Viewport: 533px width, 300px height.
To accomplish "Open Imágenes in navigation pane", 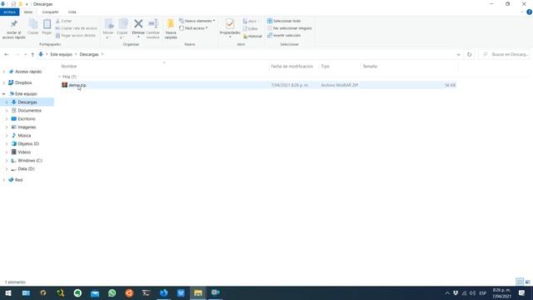I will point(27,127).
